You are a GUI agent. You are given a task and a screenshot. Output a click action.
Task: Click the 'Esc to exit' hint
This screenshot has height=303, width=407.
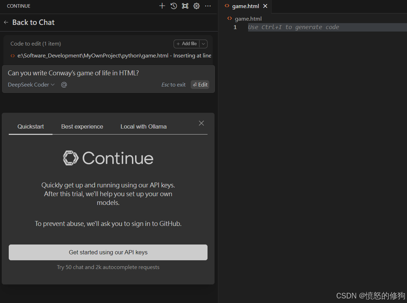[x=173, y=85]
